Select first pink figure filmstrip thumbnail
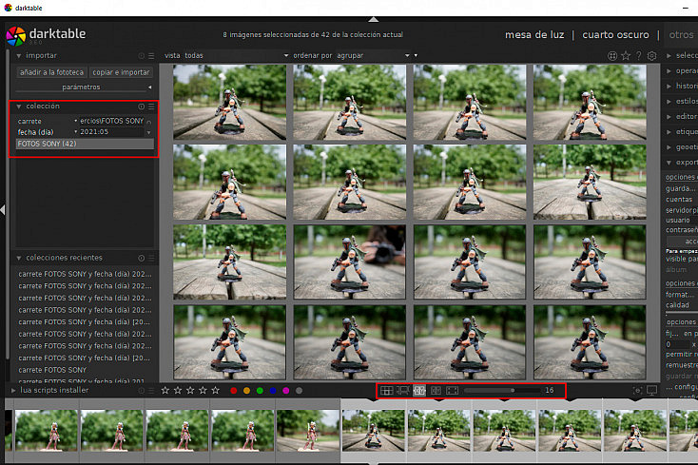 tap(47, 431)
